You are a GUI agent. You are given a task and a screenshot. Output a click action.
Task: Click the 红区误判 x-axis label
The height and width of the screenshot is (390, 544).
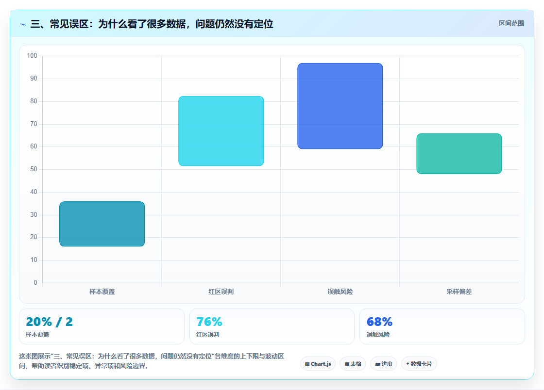(221, 292)
